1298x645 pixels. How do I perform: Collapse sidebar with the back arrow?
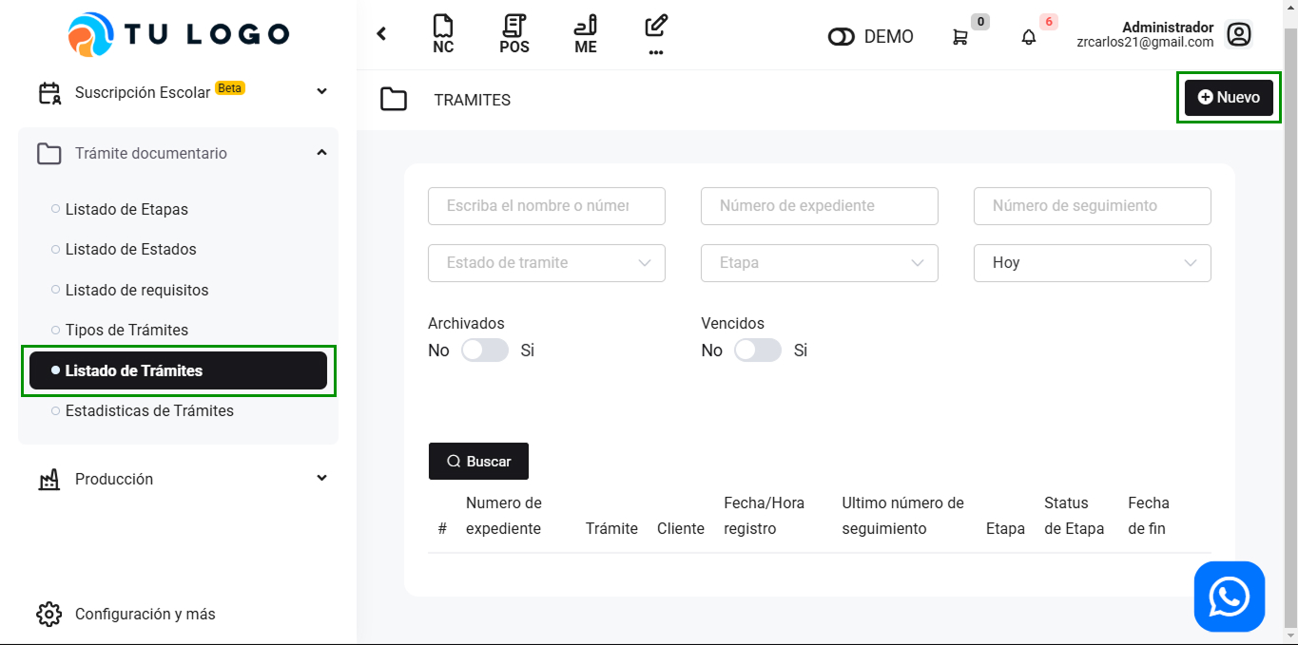coord(381,34)
